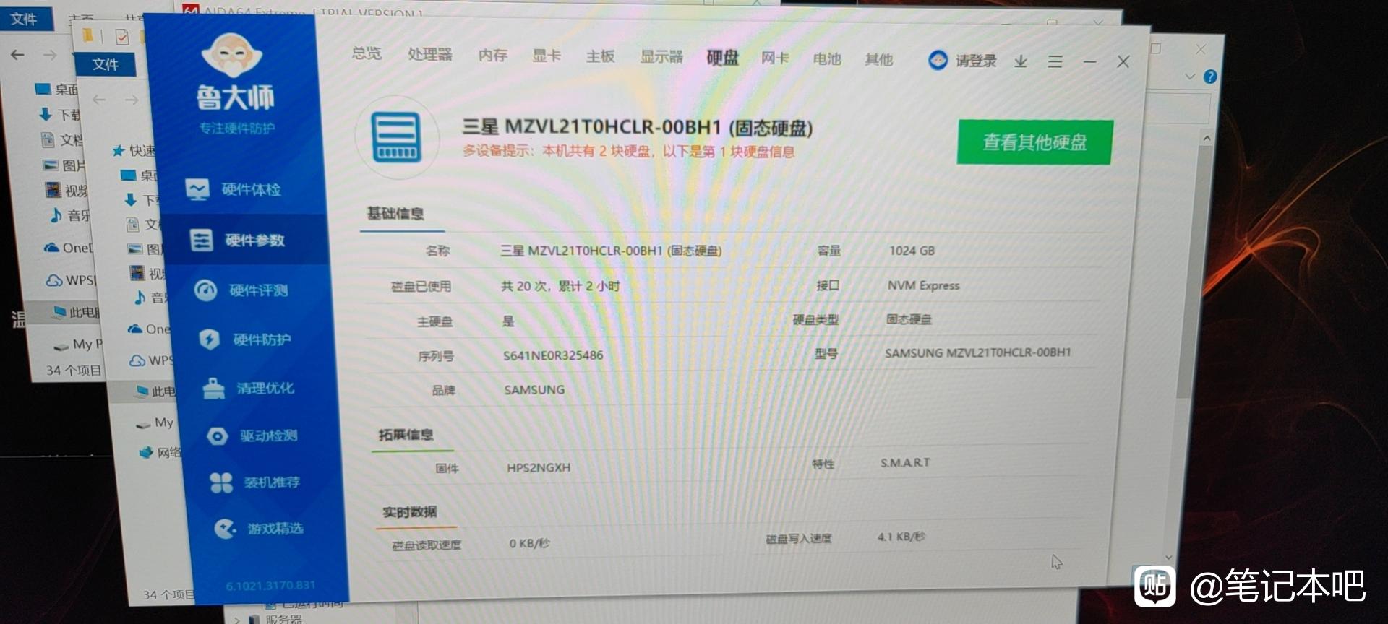
Task: Click version number 6.1021.3170.831
Action: click(270, 585)
